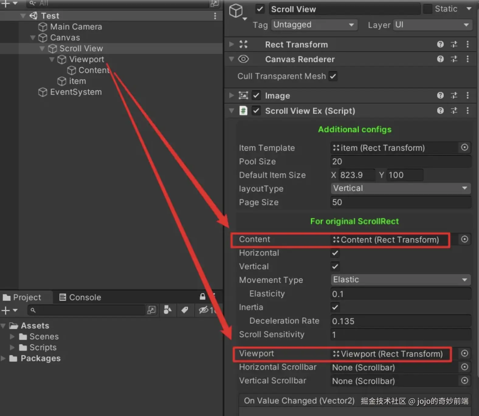Viewport: 479px width, 416px height.
Task: Select the Assets folder in Project
Action: [x=35, y=326]
